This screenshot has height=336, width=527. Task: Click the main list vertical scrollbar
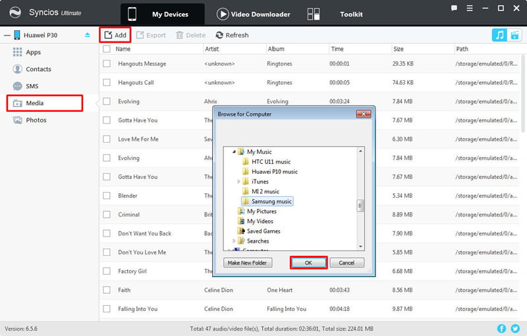point(523,94)
